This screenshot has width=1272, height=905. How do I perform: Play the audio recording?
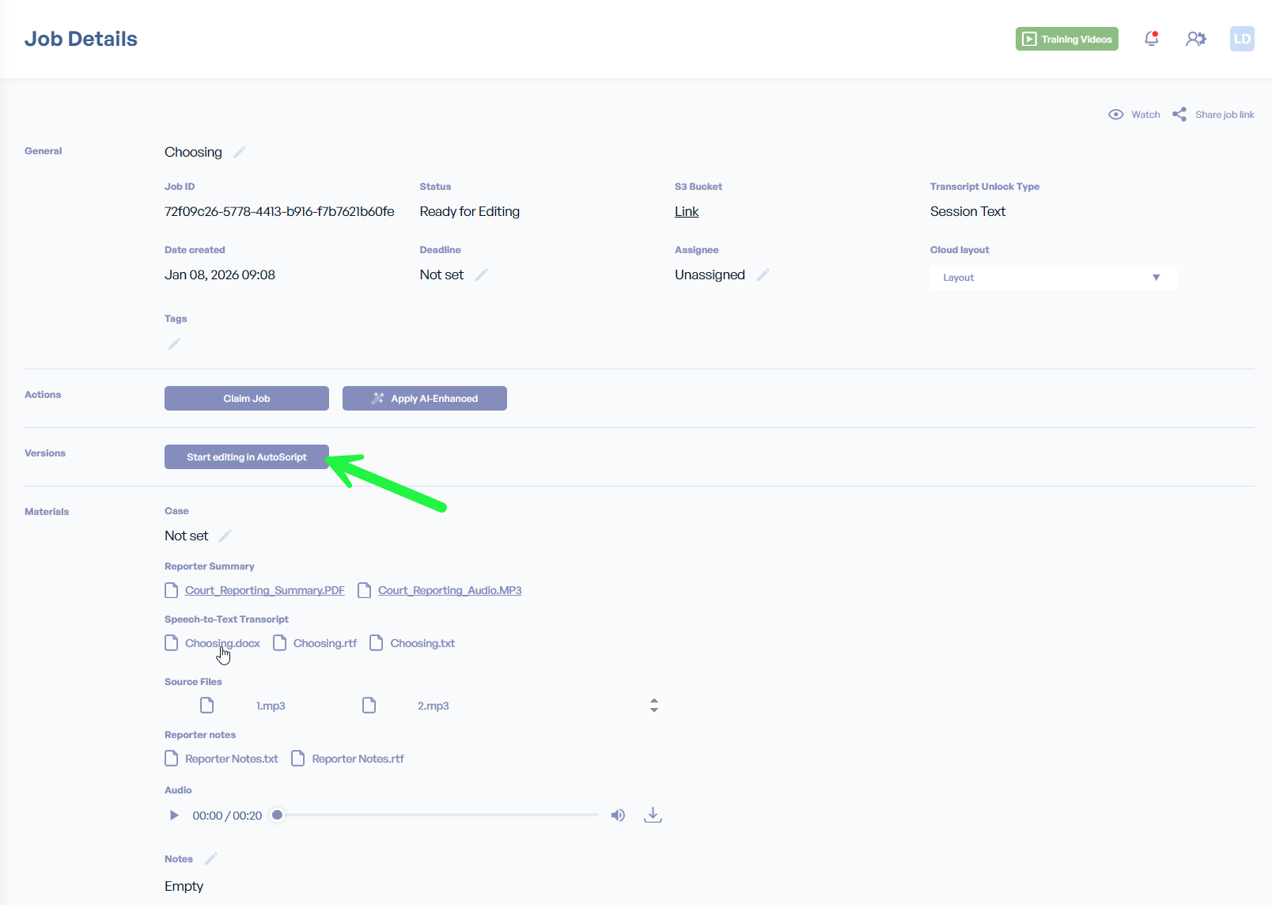click(x=174, y=815)
